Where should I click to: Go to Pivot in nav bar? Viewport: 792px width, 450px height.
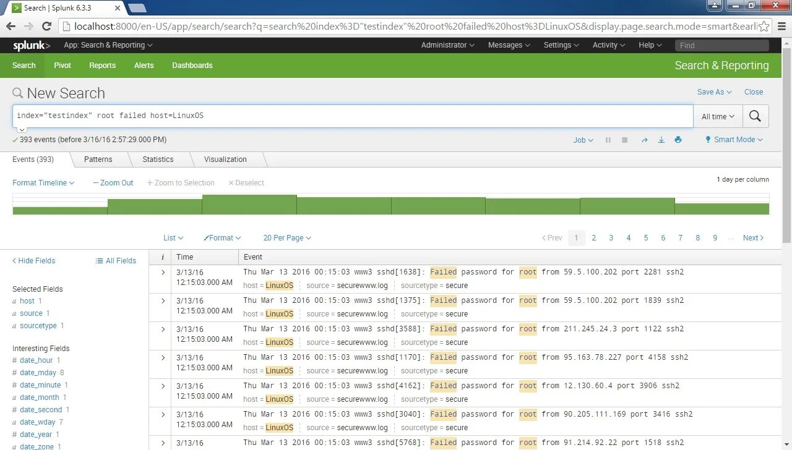tap(62, 66)
